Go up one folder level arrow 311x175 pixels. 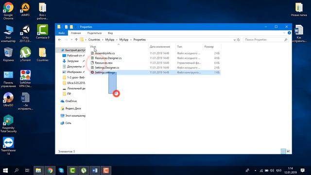(76, 40)
